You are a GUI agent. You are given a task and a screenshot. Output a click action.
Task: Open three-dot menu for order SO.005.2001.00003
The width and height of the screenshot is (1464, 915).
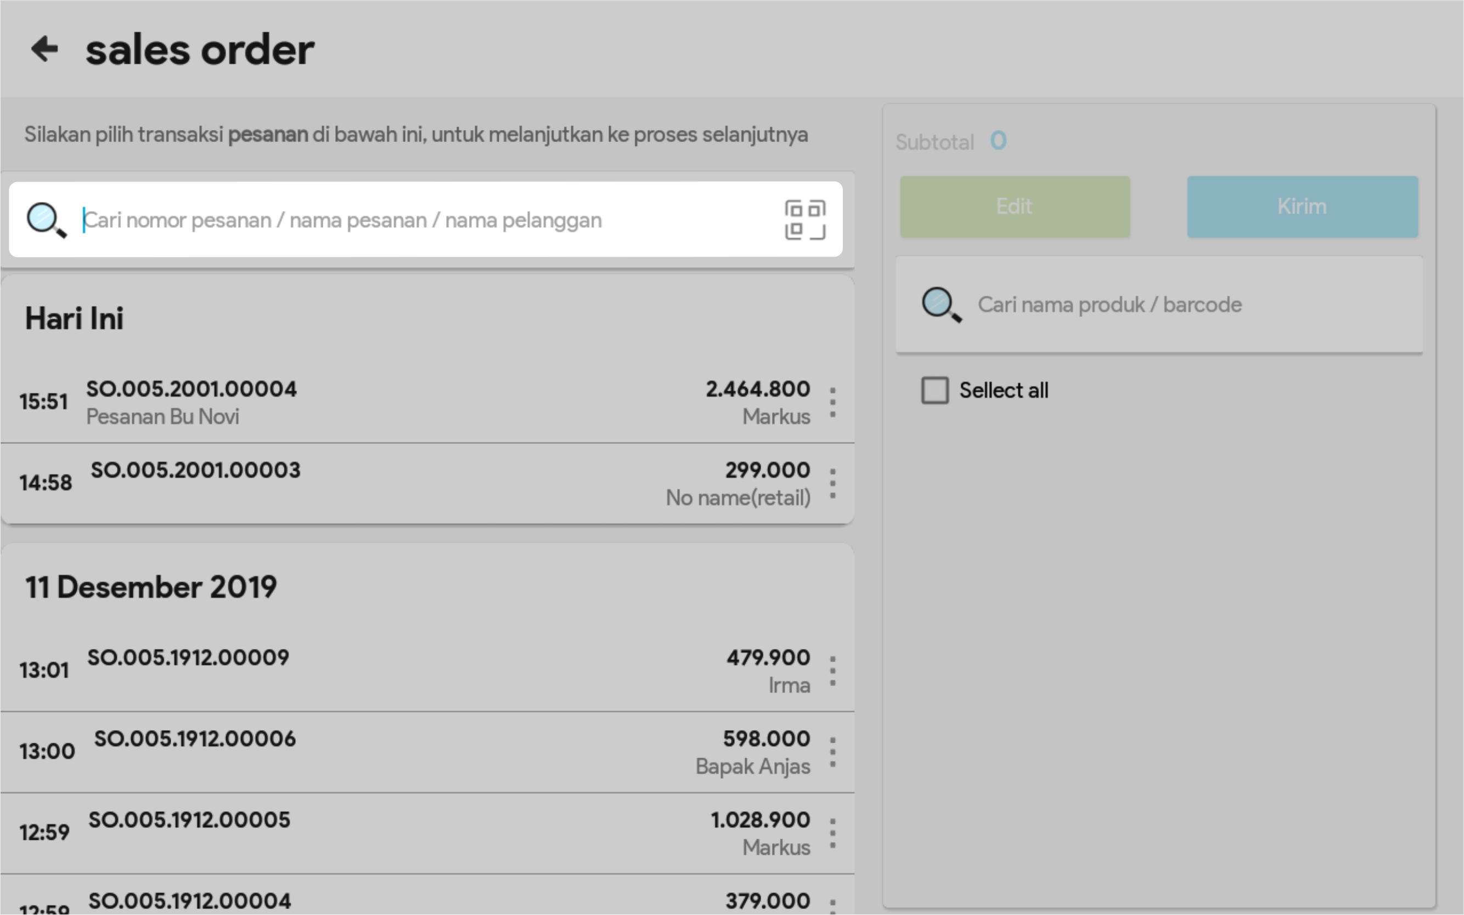pyautogui.click(x=833, y=483)
